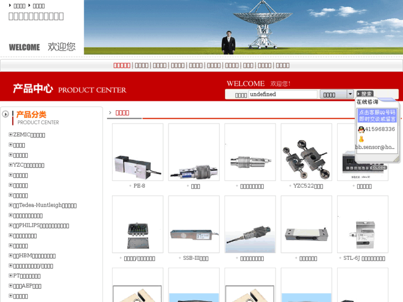Click the CLOSE button on the floating consult panel
The width and height of the screenshot is (403, 302).
coord(379,167)
